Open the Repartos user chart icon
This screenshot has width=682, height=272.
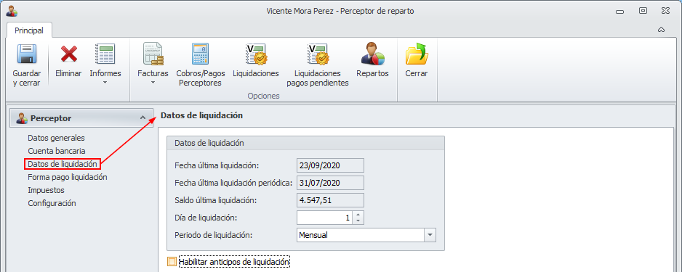tap(372, 54)
